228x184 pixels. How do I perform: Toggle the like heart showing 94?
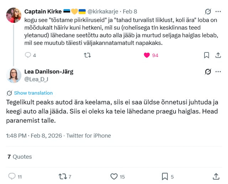point(146,55)
